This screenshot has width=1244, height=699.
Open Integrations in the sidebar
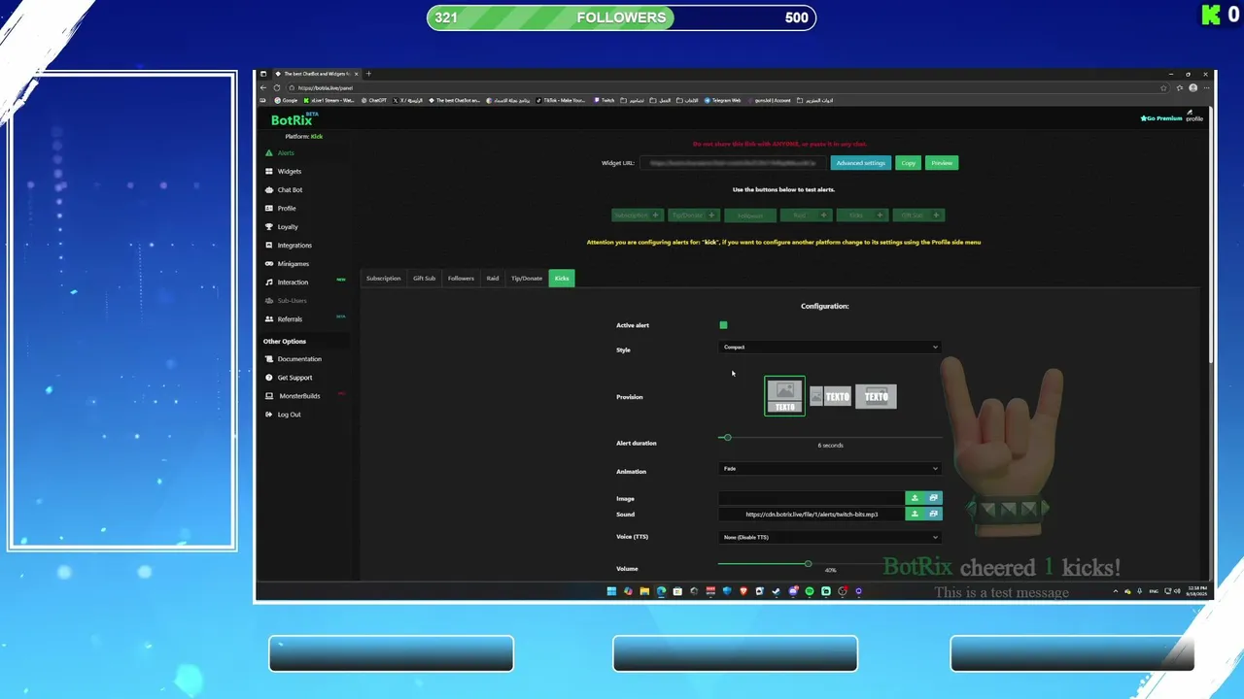point(289,245)
